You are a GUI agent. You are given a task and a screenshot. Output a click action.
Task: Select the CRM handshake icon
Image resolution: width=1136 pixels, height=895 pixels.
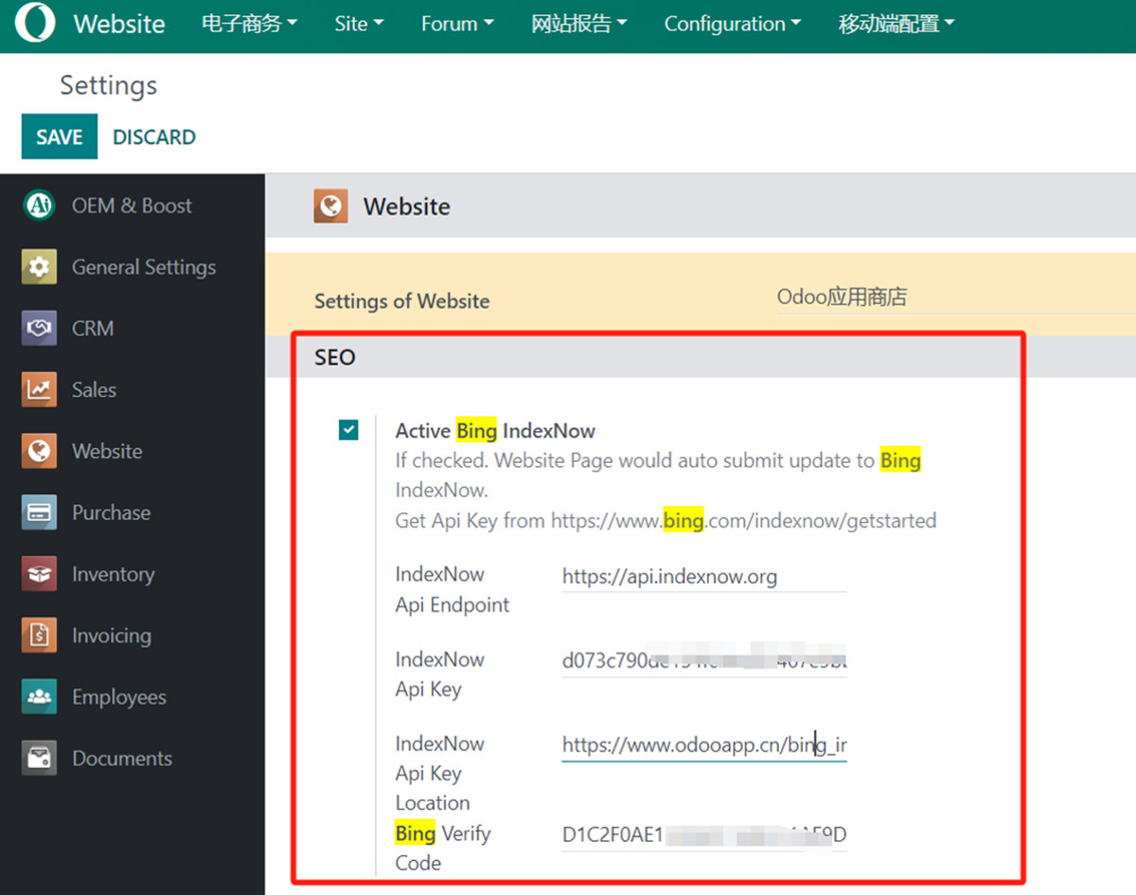(39, 329)
